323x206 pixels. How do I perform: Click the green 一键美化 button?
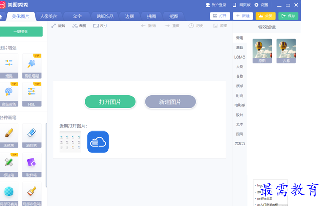(x=21, y=32)
